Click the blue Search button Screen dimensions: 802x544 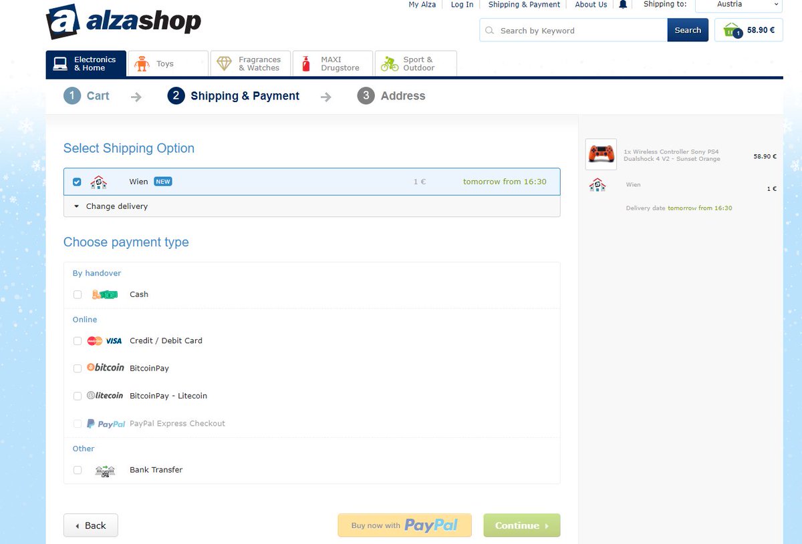point(688,30)
